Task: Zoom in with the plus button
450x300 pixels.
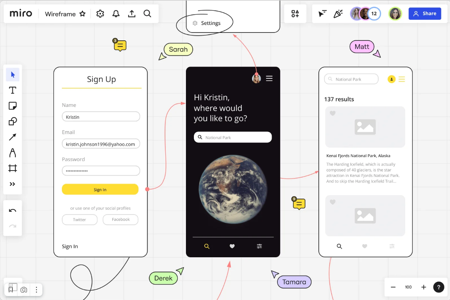Action: click(423, 287)
